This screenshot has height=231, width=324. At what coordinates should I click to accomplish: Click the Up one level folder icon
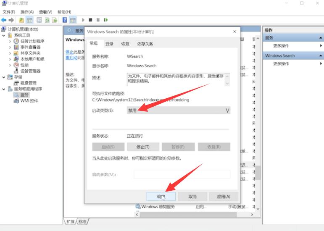[x=21, y=20]
